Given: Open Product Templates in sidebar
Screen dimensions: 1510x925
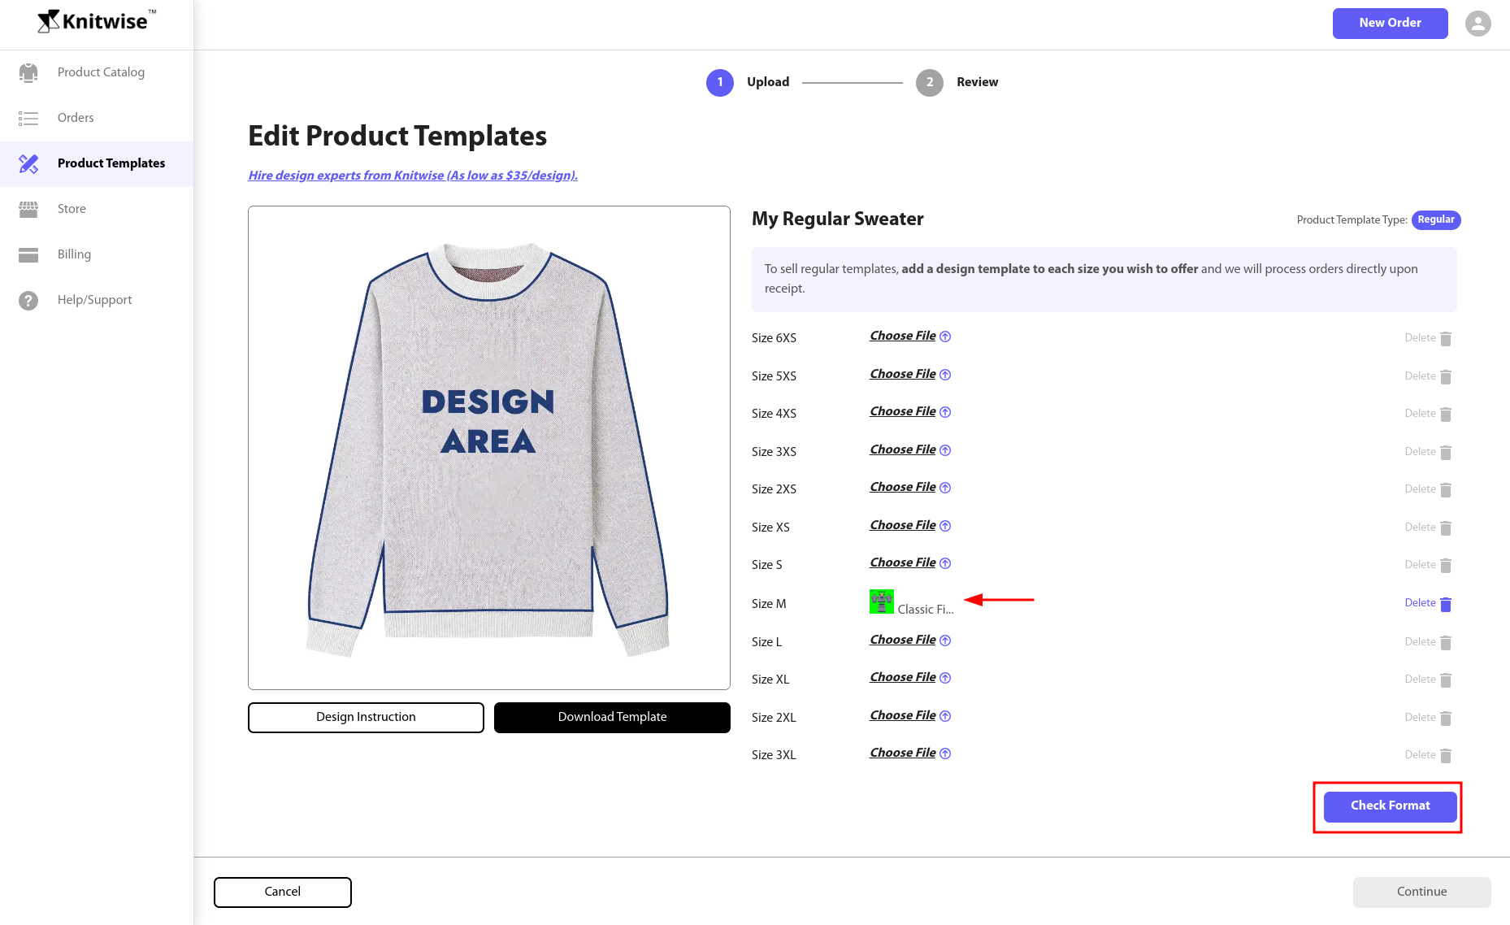Looking at the screenshot, I should [111, 163].
